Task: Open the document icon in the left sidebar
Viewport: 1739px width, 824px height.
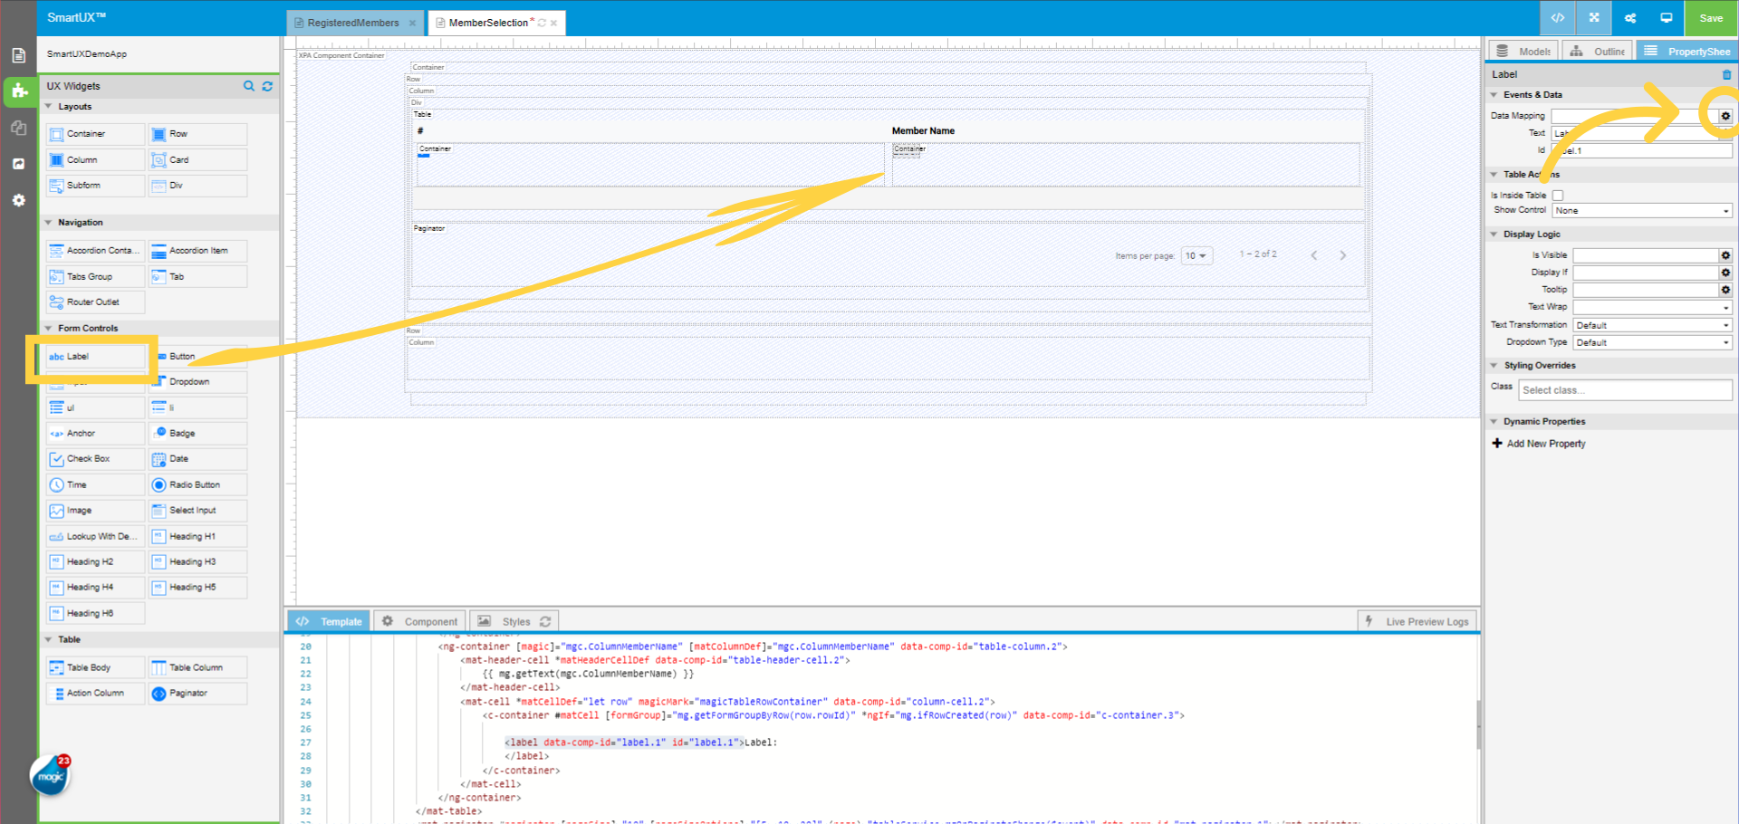Action: tap(18, 54)
